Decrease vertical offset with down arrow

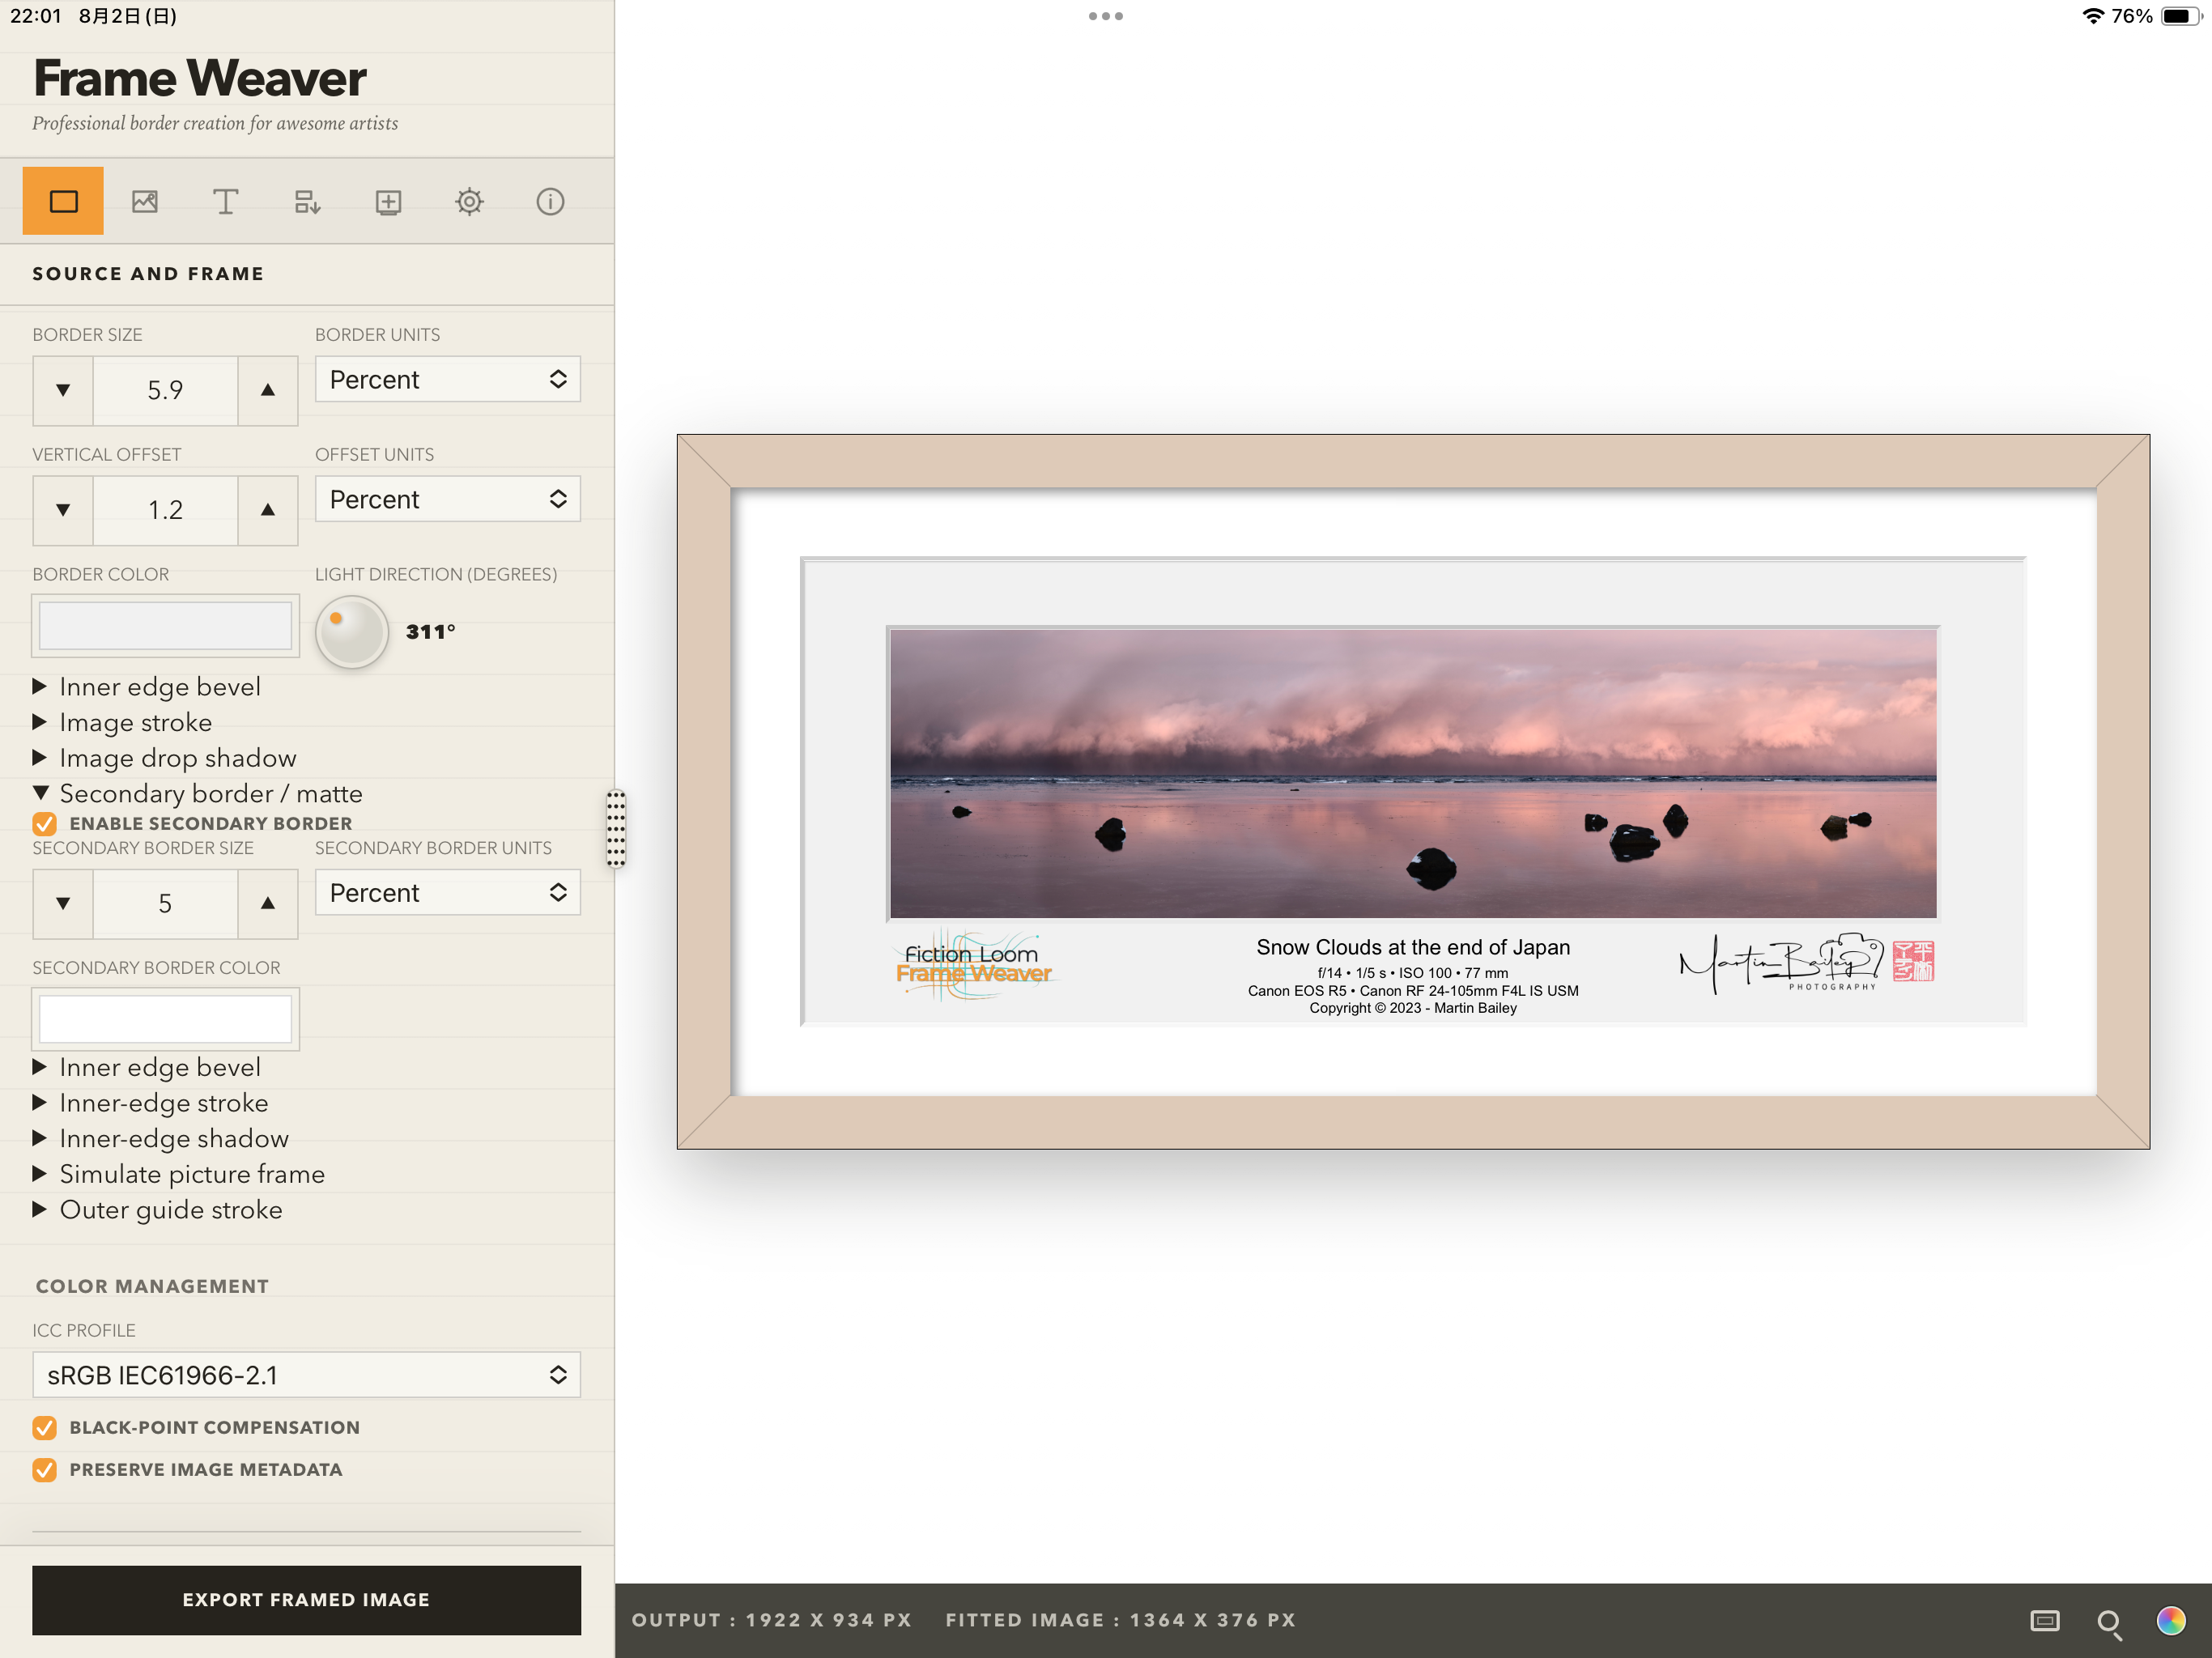pos(63,510)
